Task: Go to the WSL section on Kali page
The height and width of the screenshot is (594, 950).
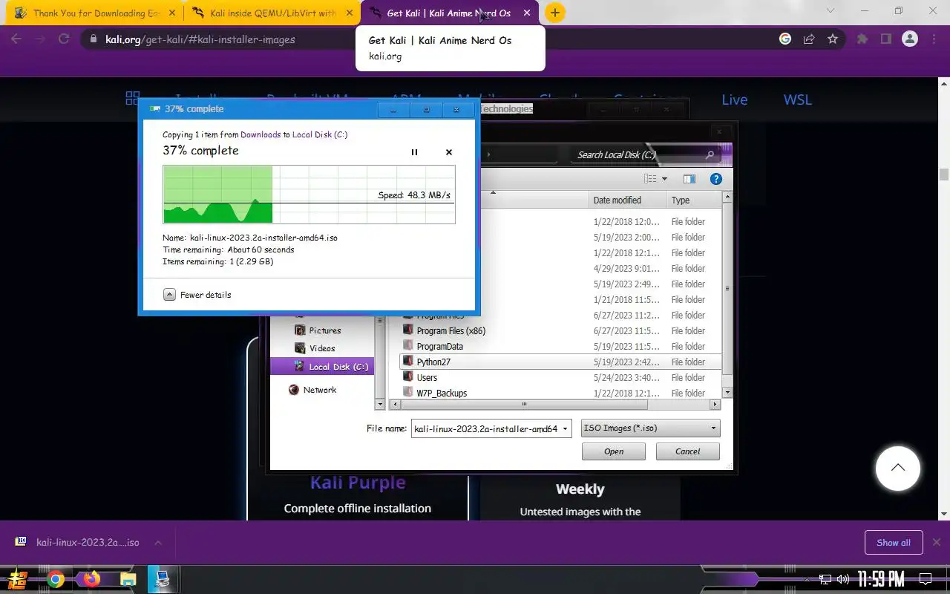Action: [798, 99]
